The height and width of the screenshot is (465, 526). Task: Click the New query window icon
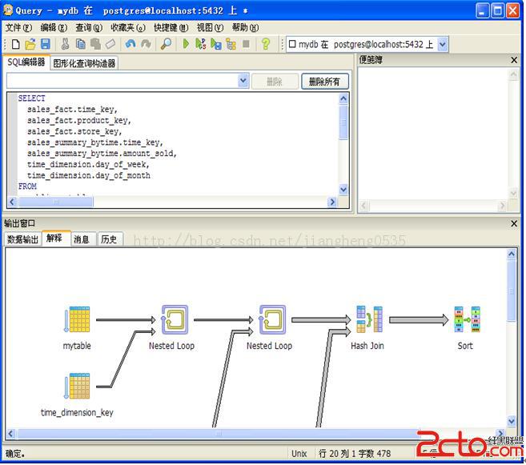15,45
